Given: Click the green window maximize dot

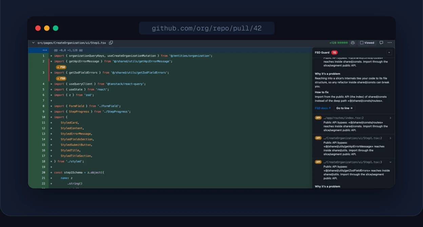Looking at the screenshot, I should click(x=56, y=28).
